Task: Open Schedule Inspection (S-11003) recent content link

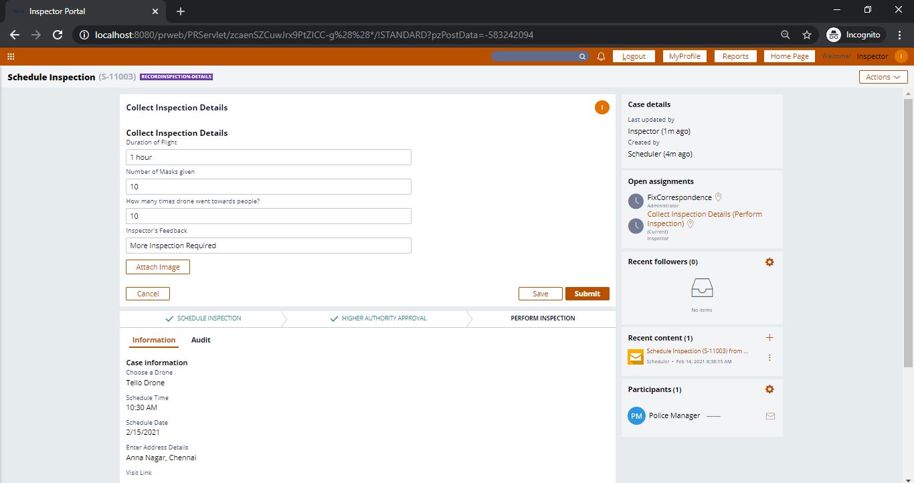Action: pyautogui.click(x=697, y=351)
